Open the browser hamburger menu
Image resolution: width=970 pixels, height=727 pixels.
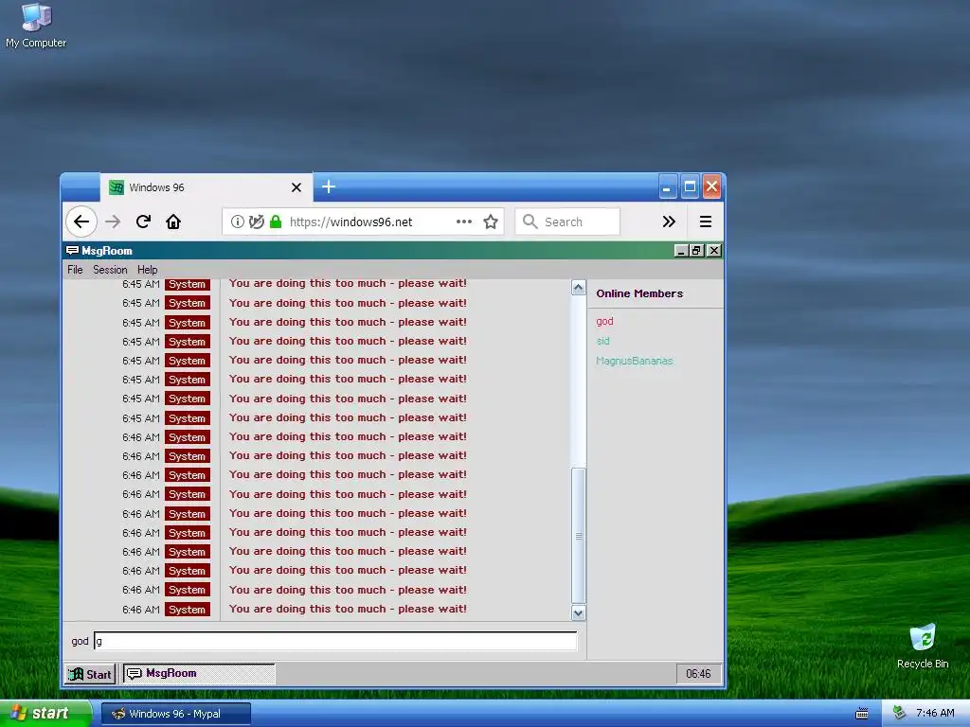(x=705, y=222)
